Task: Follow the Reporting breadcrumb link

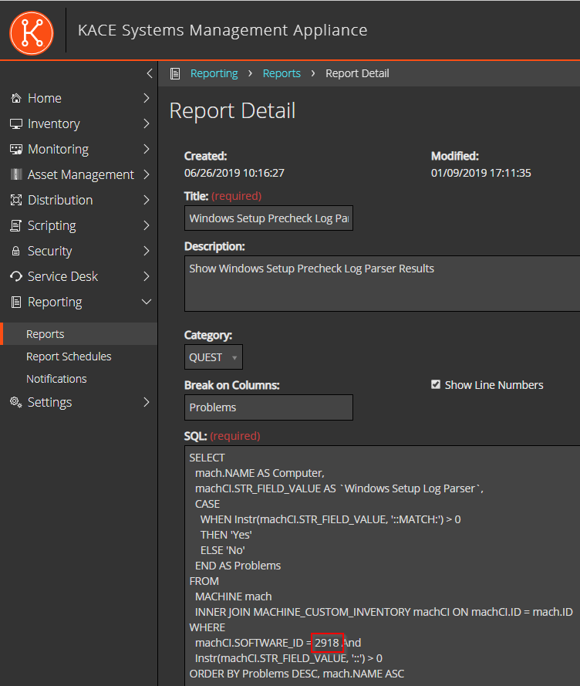Action: pos(214,73)
